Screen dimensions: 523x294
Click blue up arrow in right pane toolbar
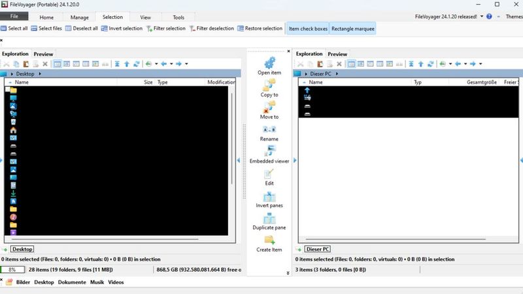point(421,64)
